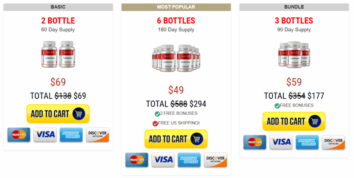Screen dimensions: 354x178
Task: Click MasterCard icon in the 6 Bottles package
Action: pyautogui.click(x=137, y=160)
